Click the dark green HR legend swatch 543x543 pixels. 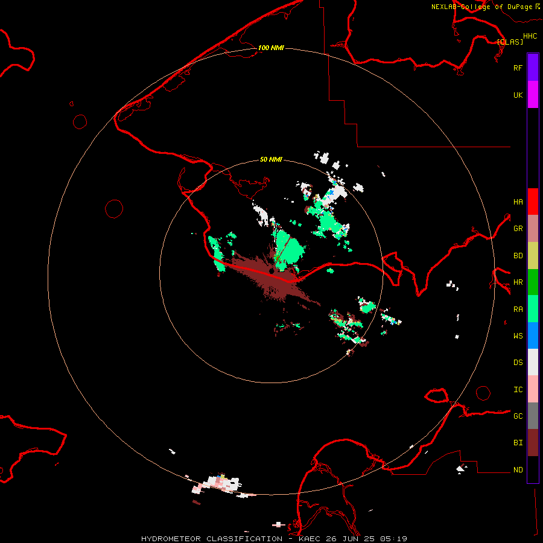tap(533, 282)
